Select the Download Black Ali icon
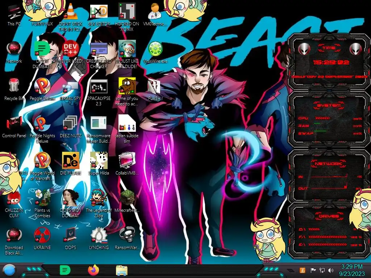371x278 pixels. (14, 235)
